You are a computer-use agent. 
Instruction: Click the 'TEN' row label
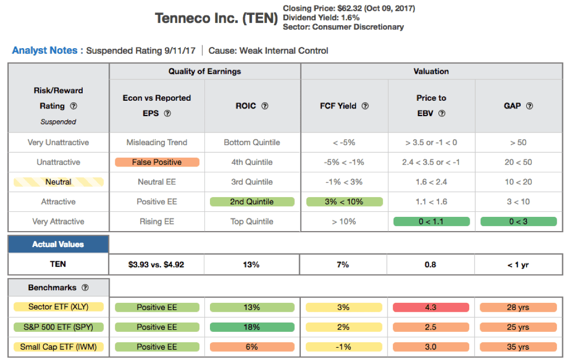click(x=58, y=264)
